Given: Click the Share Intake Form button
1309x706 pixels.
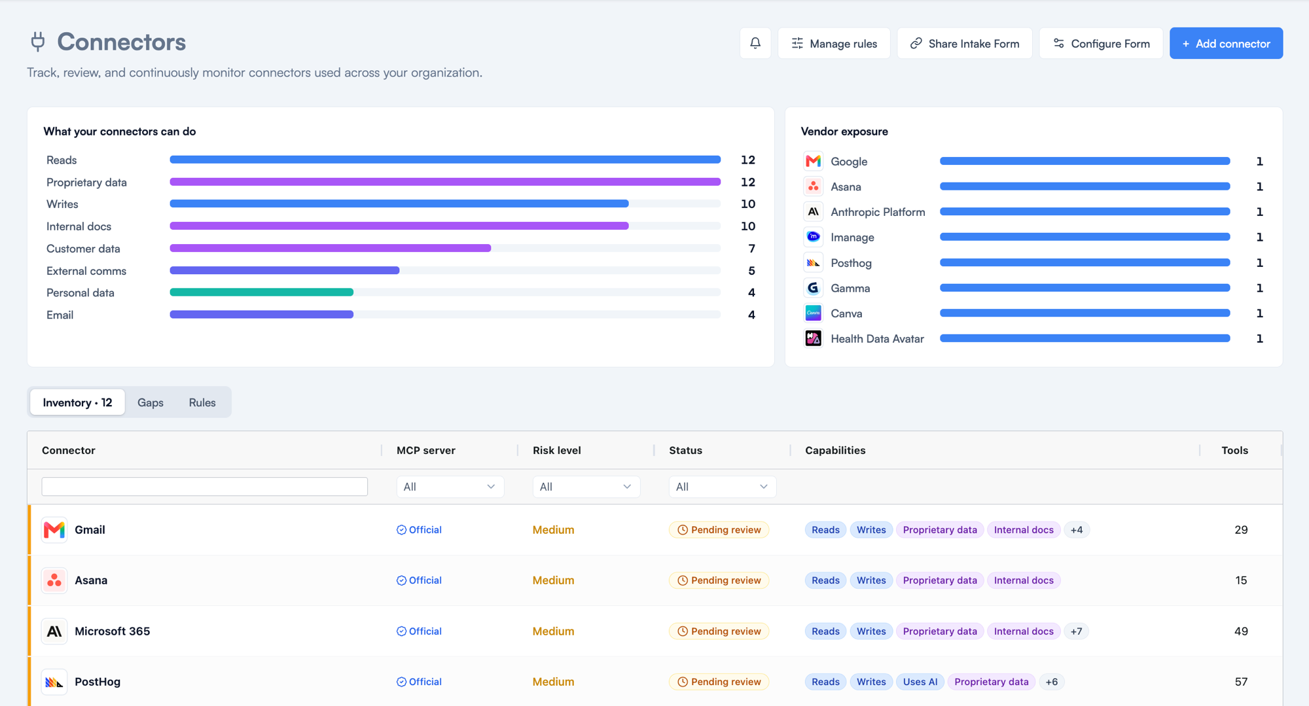Looking at the screenshot, I should pyautogui.click(x=965, y=43).
